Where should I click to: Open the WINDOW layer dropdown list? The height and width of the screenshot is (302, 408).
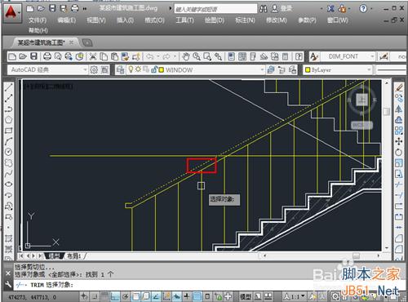262,70
